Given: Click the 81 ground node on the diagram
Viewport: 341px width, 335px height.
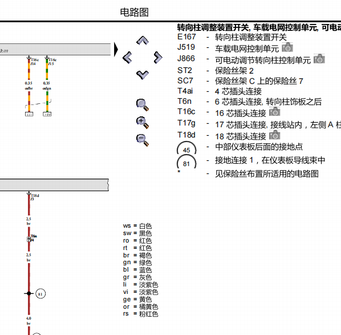Looking at the screenshot, I should (40, 294).
